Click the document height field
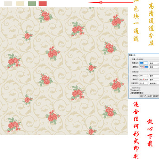The width and height of the screenshot is (159, 159). 144,79
